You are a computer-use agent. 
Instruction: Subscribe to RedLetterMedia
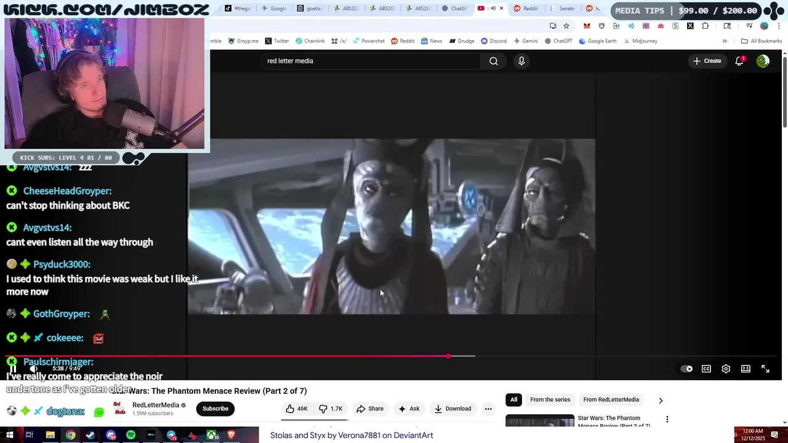click(215, 409)
